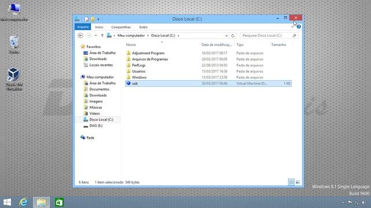
Task: Select the Arquivos de Programas folder
Action: (x=150, y=59)
